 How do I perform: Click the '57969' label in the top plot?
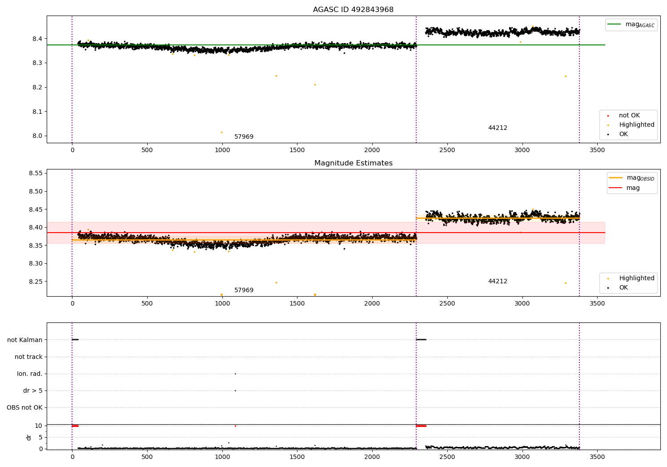click(244, 137)
